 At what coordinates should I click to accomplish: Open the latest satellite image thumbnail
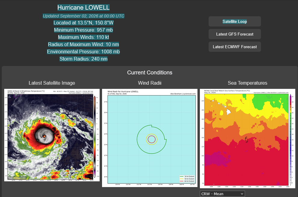[52, 135]
